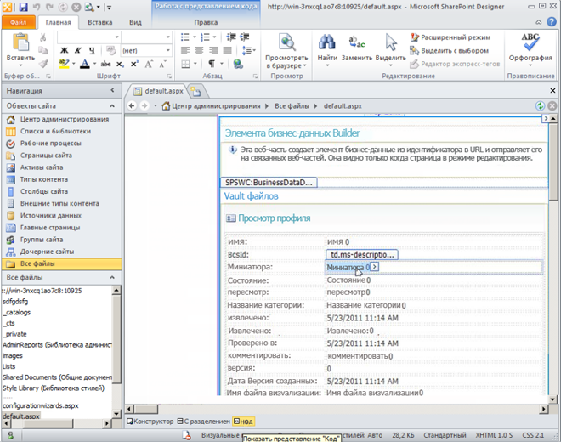561x442 pixels.
Task: Click the back navigation arrow
Action: [132, 106]
